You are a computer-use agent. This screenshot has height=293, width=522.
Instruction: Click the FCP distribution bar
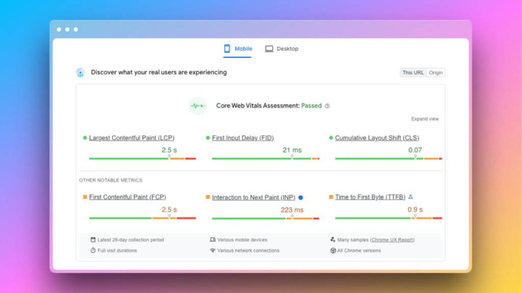tap(143, 218)
